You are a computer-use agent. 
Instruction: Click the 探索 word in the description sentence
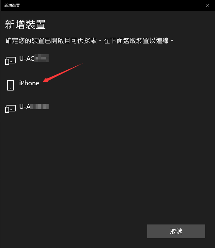[90, 41]
